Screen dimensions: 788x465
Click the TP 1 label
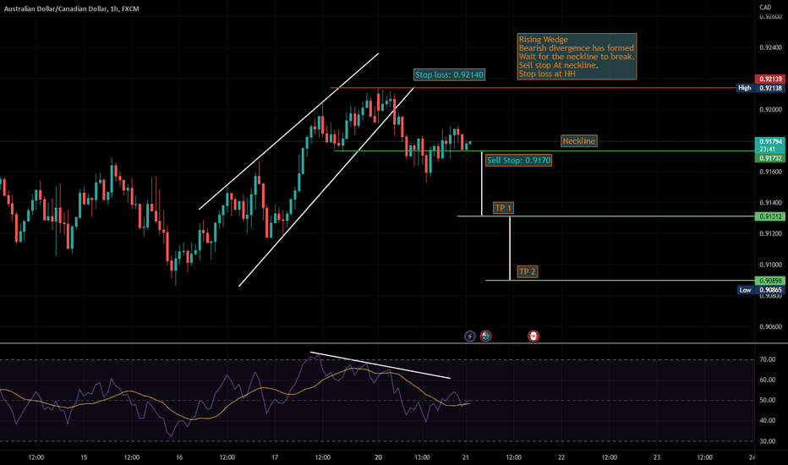503,208
